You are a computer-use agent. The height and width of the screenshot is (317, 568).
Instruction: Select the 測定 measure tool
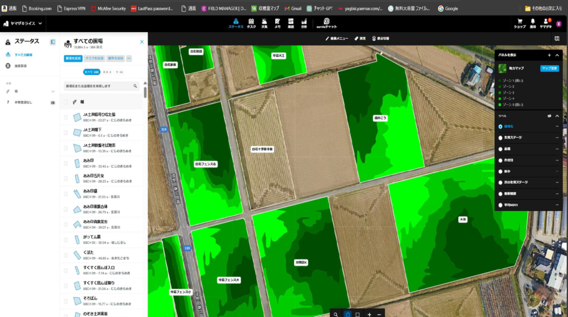click(360, 38)
